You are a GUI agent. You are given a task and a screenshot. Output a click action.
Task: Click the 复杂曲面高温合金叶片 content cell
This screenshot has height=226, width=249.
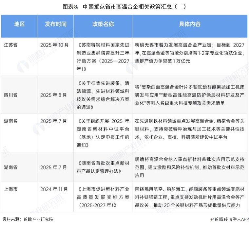(x=190, y=95)
